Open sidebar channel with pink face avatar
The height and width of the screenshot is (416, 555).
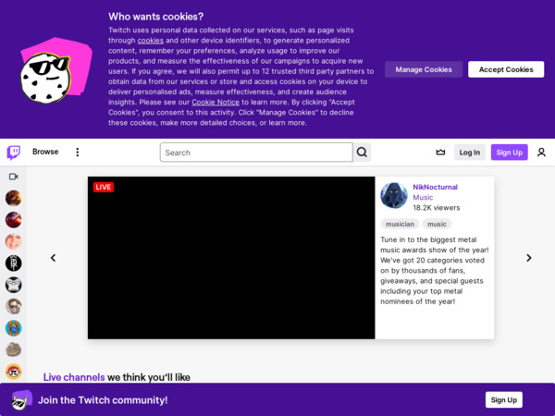click(x=14, y=241)
